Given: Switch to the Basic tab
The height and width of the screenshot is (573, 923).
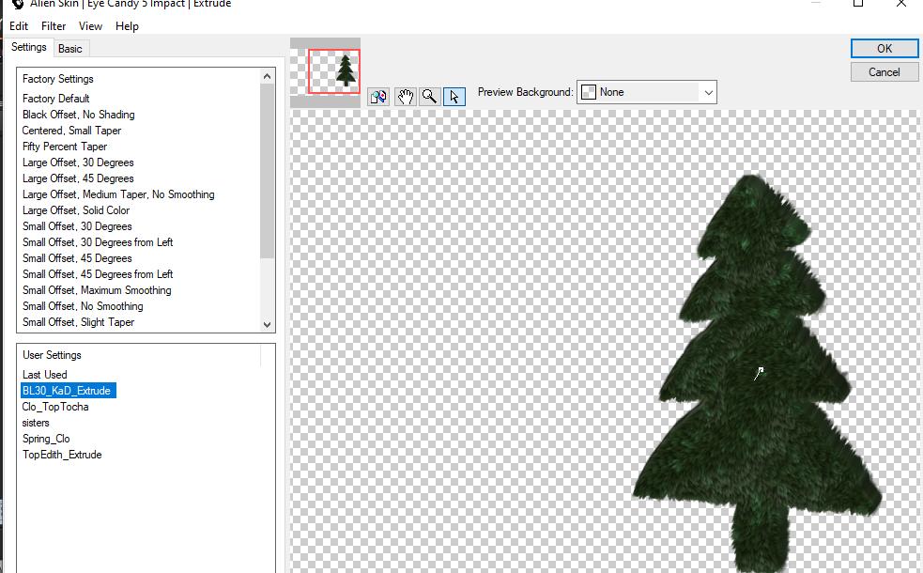Looking at the screenshot, I should point(70,49).
